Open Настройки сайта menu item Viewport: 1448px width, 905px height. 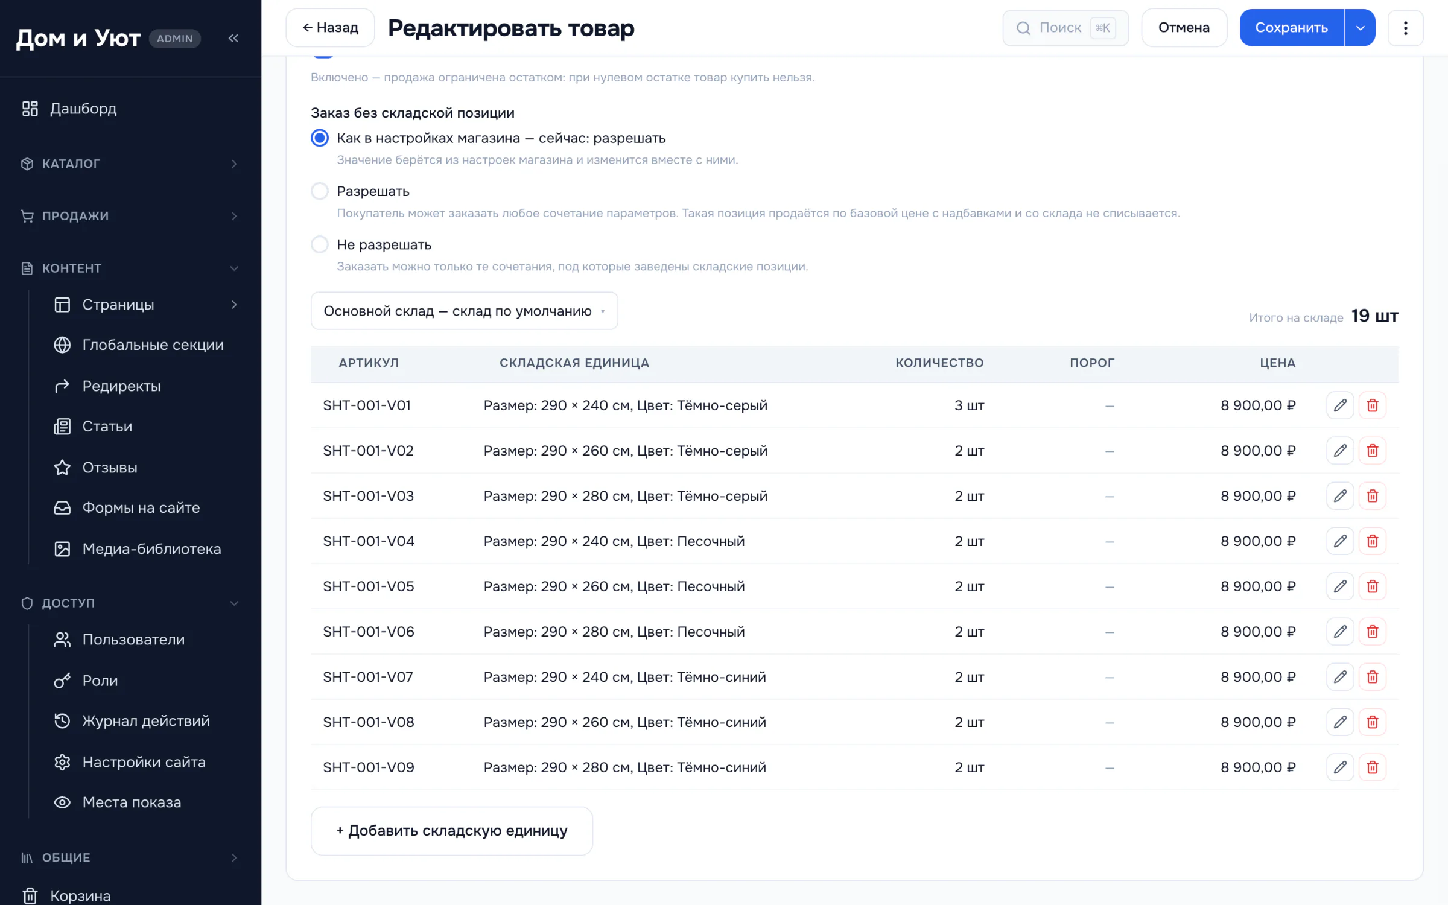pos(145,762)
